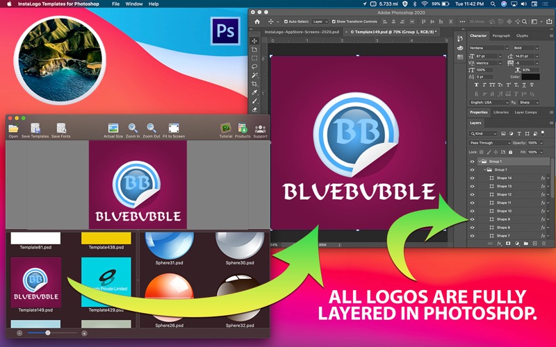556x347 pixels.
Task: Select the Sphere31.psd thumbnail
Action: tap(169, 246)
